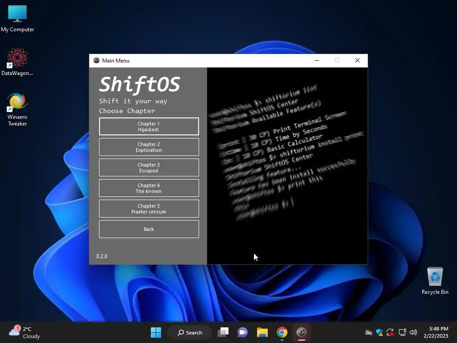
Task: Click the blurred terminal preview image
Action: pos(287,166)
